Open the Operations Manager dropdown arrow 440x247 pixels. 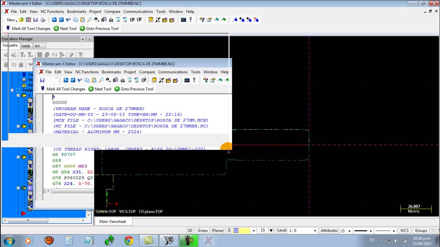82,39
